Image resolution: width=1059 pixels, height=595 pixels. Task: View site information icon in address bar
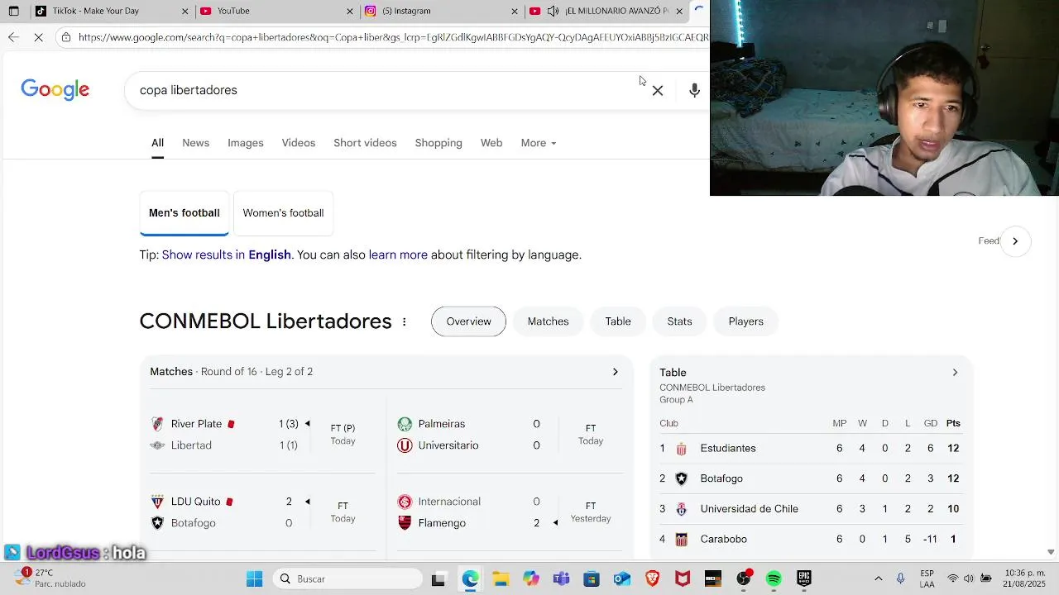point(65,37)
